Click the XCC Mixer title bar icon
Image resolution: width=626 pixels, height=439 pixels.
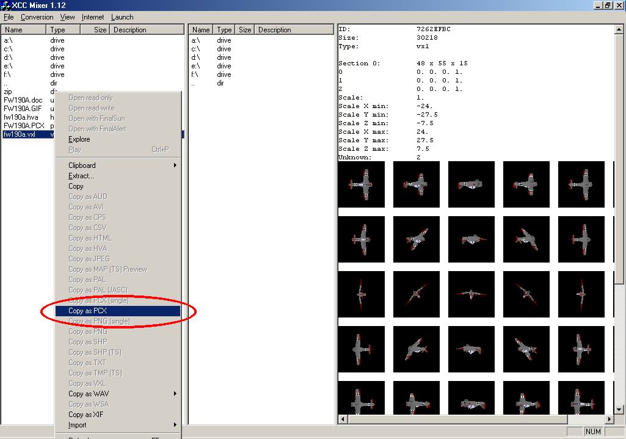pyautogui.click(x=6, y=5)
